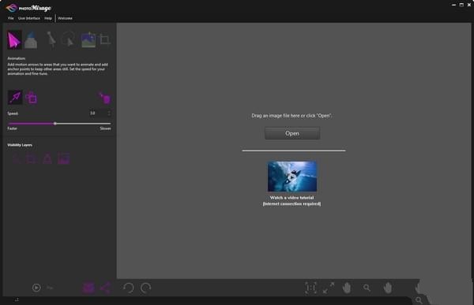
Task: Click the magenta icon right of sub-tools row
Action: [x=105, y=98]
